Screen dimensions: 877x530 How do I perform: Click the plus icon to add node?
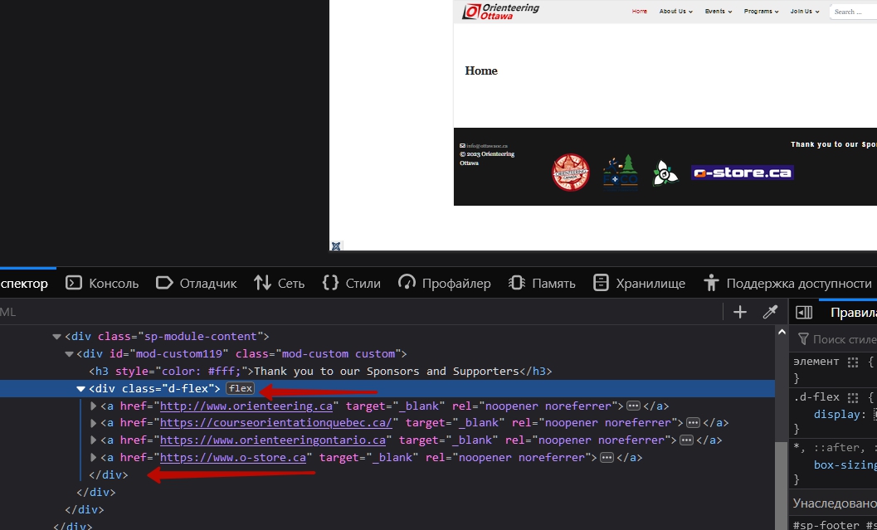point(740,312)
